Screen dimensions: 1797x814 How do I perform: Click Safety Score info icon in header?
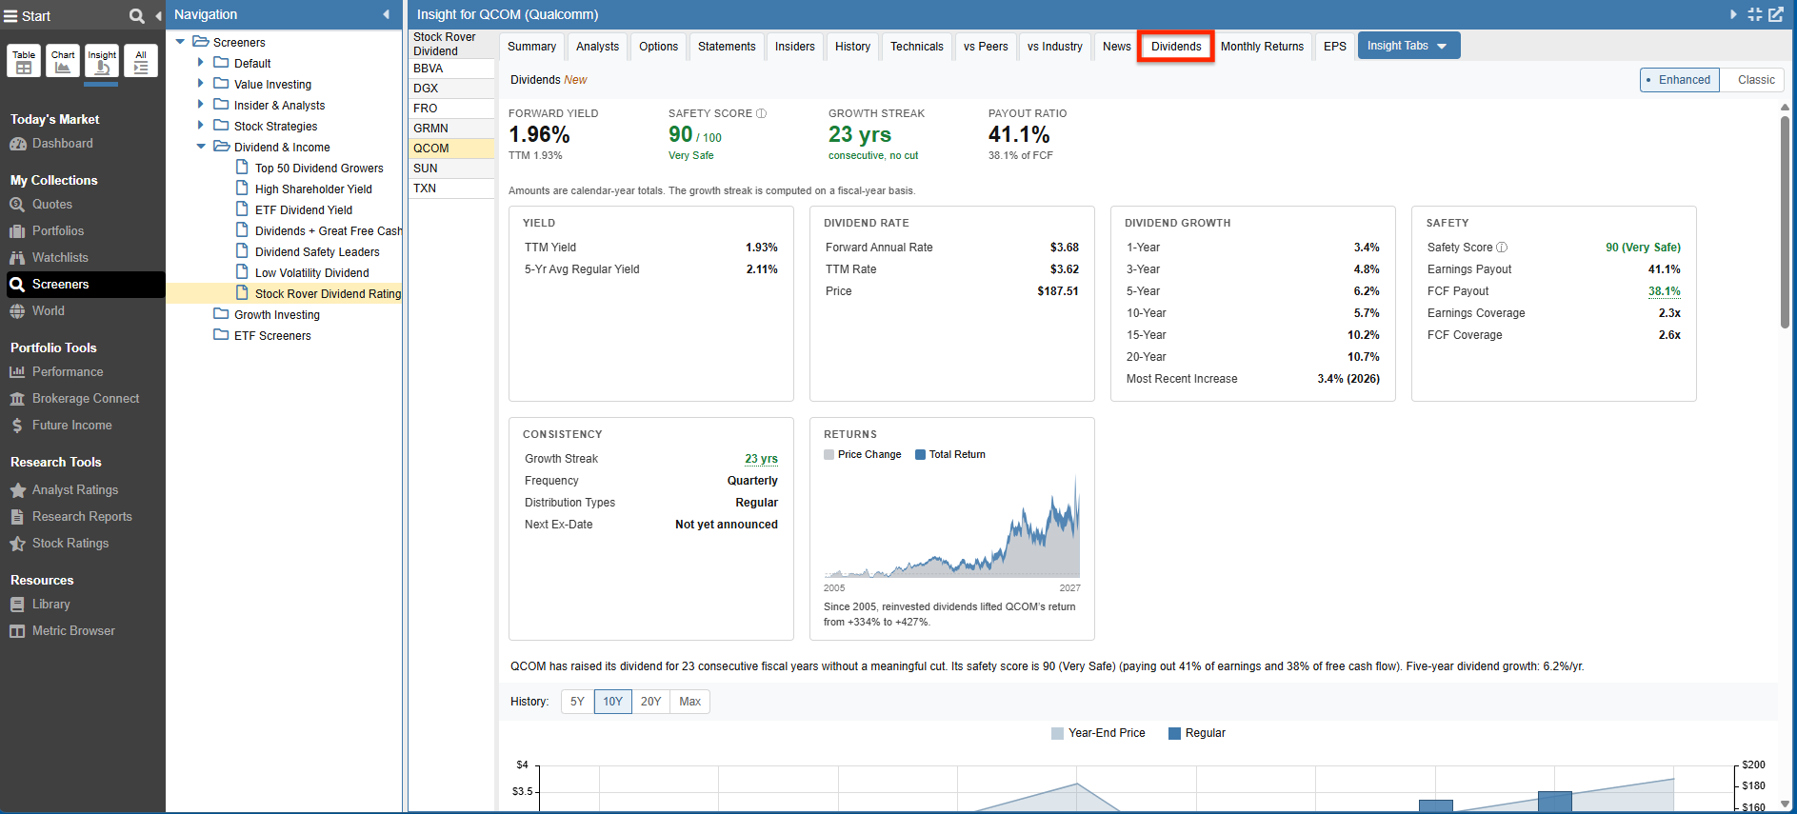[x=761, y=113]
